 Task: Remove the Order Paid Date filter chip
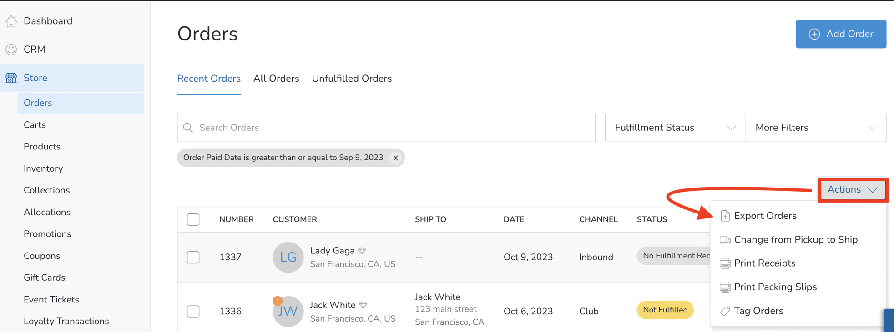(x=395, y=158)
